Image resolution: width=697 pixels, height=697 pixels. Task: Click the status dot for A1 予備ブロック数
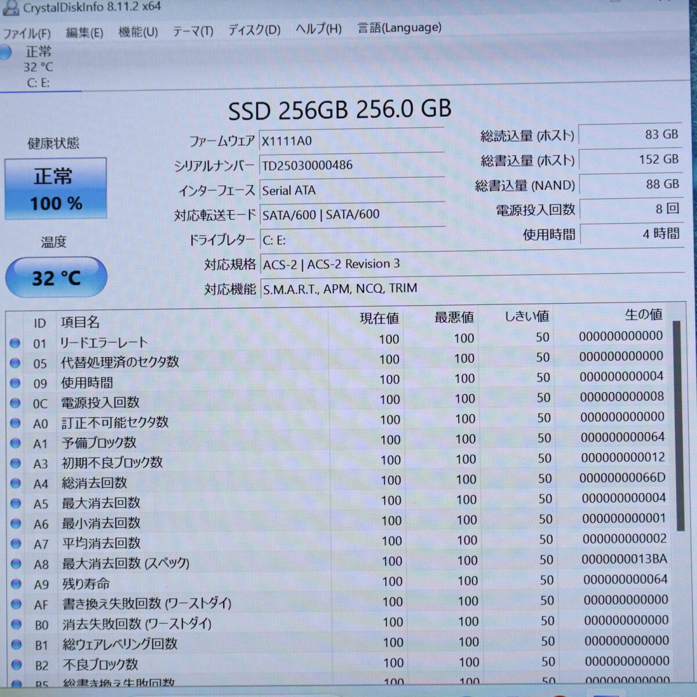pos(15,443)
